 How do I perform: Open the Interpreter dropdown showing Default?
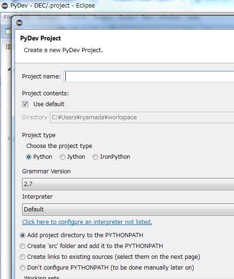(128, 209)
